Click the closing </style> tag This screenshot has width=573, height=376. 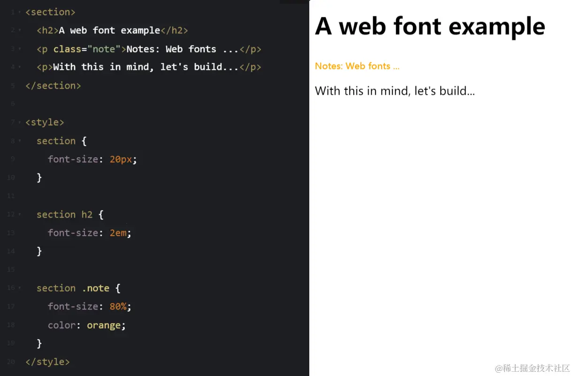[47, 362]
